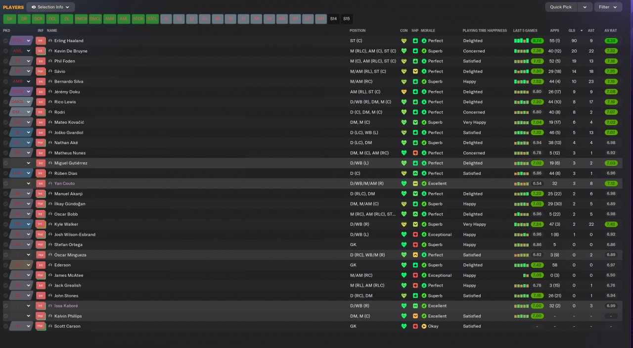
Task: Click Haaland's last 5 games form bars
Action: point(522,41)
